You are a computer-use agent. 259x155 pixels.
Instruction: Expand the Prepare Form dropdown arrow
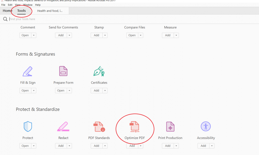69,91
